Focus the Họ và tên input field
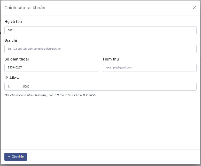 (100, 30)
